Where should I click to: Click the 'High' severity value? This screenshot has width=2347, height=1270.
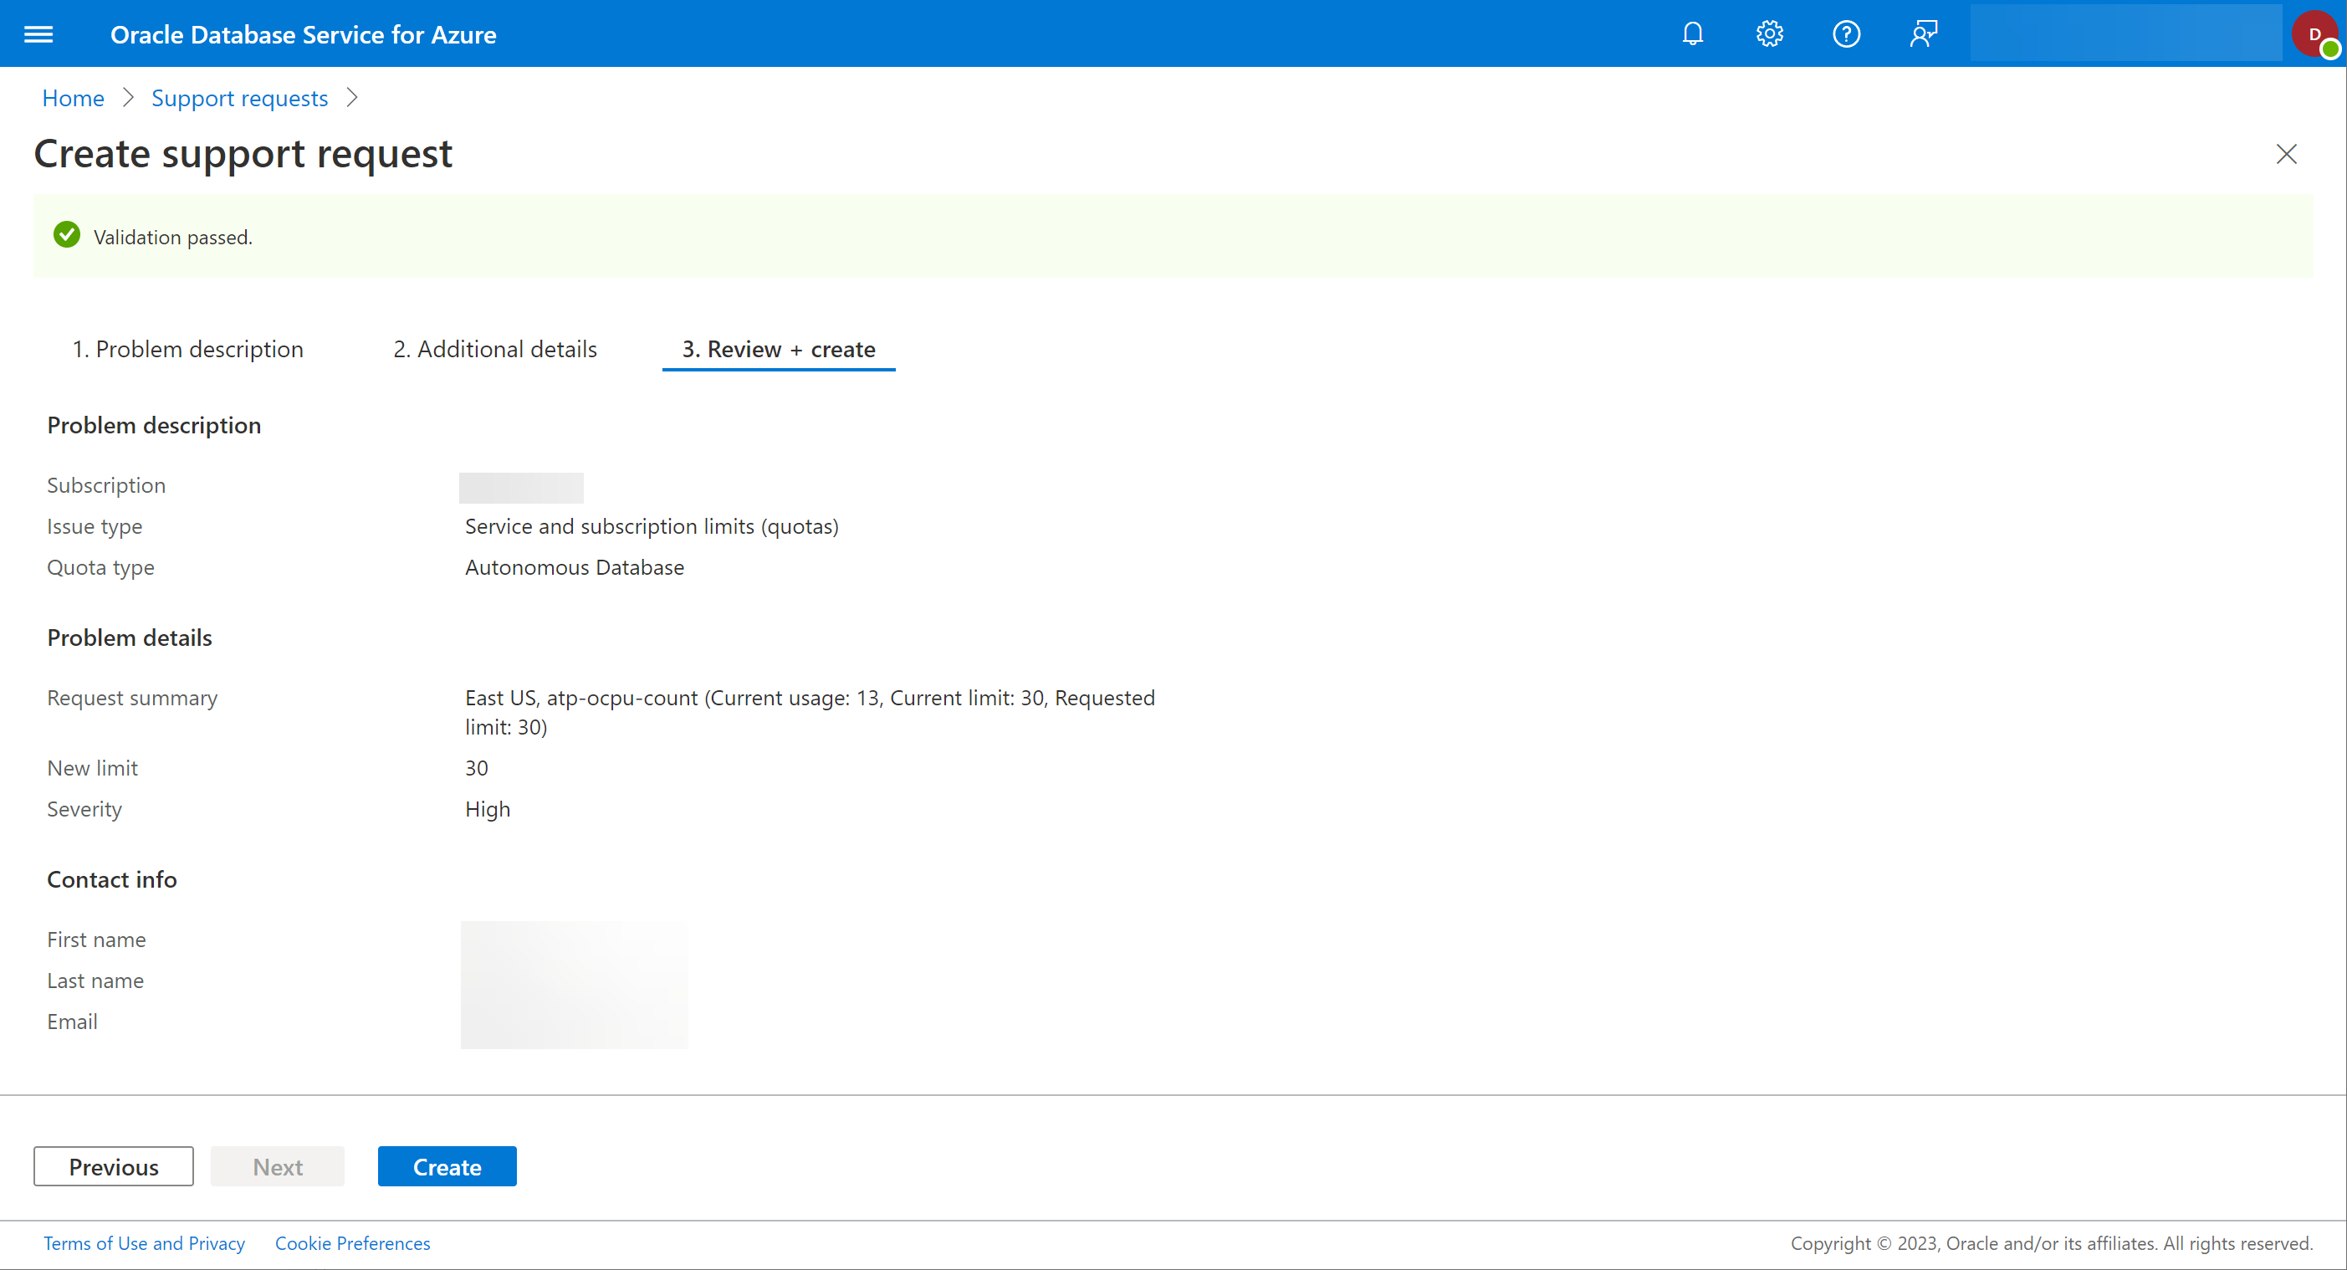[488, 809]
